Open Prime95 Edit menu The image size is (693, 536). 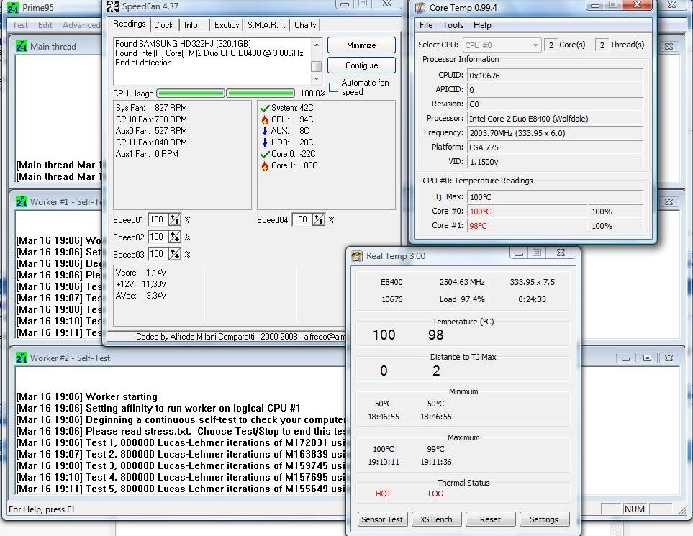click(45, 25)
